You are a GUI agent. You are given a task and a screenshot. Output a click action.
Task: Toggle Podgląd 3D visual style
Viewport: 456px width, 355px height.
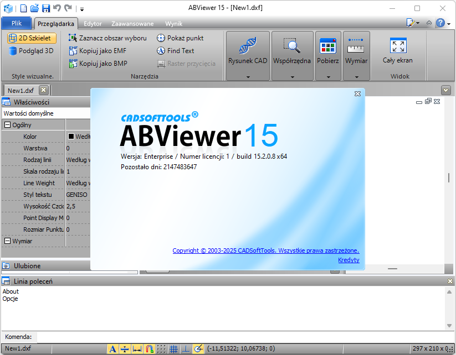pyautogui.click(x=31, y=51)
